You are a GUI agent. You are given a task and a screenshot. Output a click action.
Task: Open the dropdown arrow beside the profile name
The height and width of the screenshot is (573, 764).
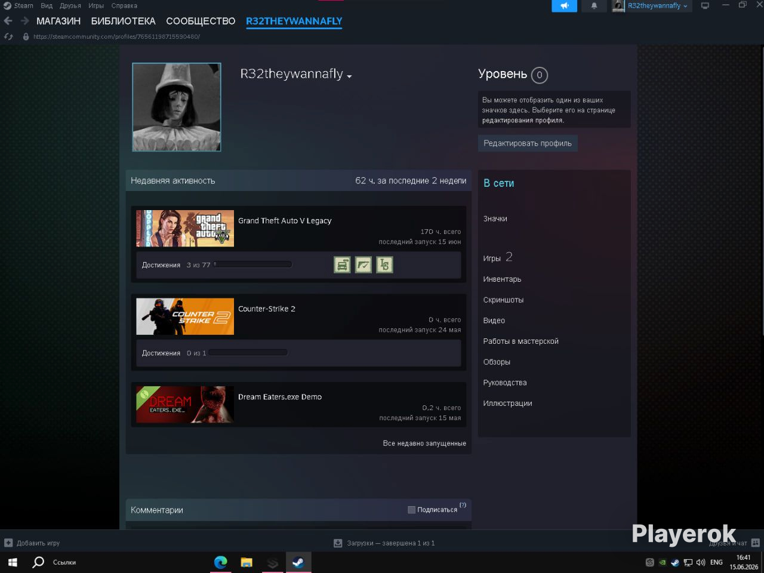coord(349,76)
